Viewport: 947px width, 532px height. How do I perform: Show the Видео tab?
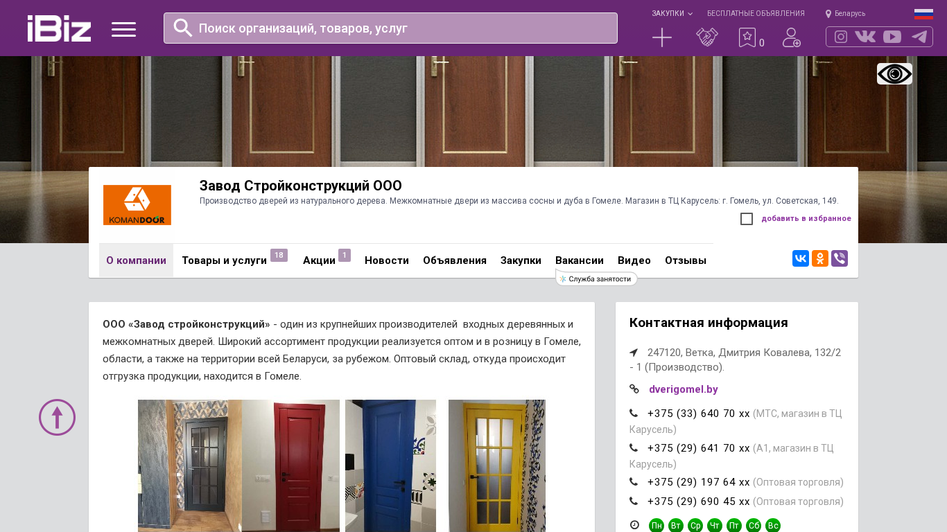click(x=634, y=260)
